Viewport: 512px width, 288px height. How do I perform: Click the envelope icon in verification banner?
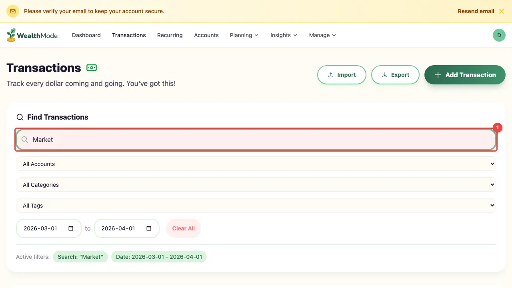click(12, 11)
